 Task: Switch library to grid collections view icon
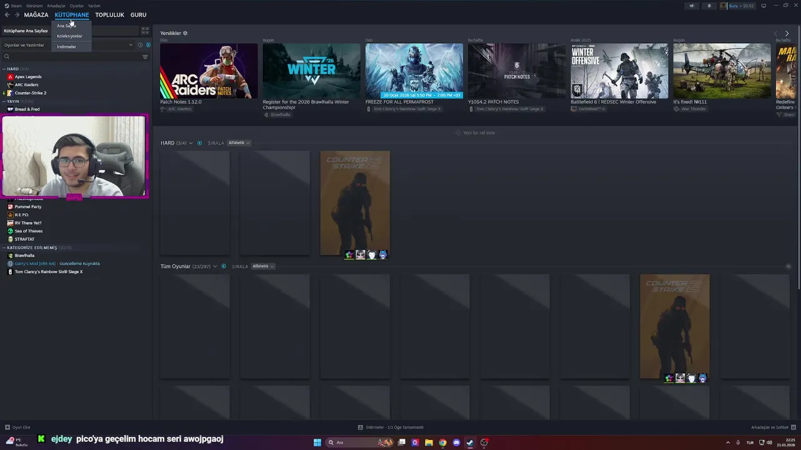click(145, 30)
